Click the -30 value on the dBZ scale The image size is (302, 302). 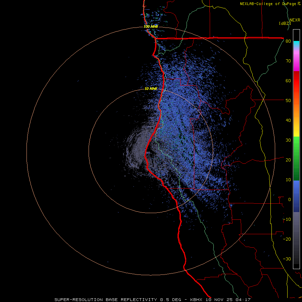(x=287, y=259)
